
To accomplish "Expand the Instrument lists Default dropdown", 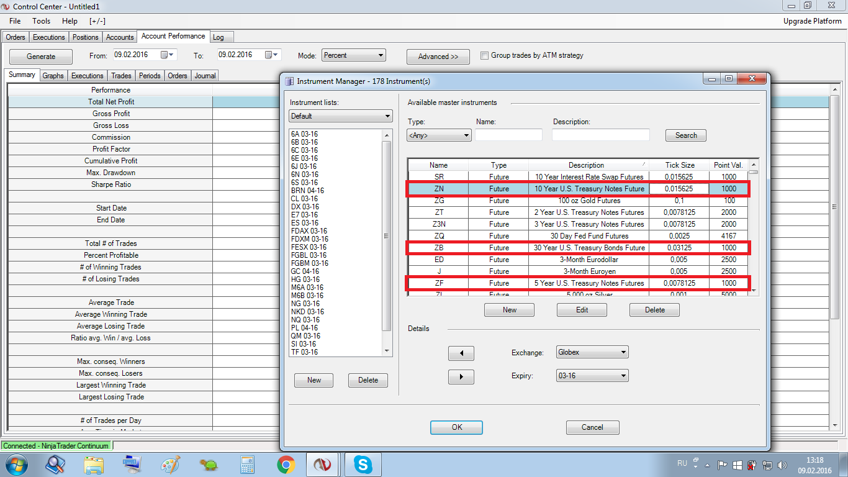I will click(x=341, y=116).
